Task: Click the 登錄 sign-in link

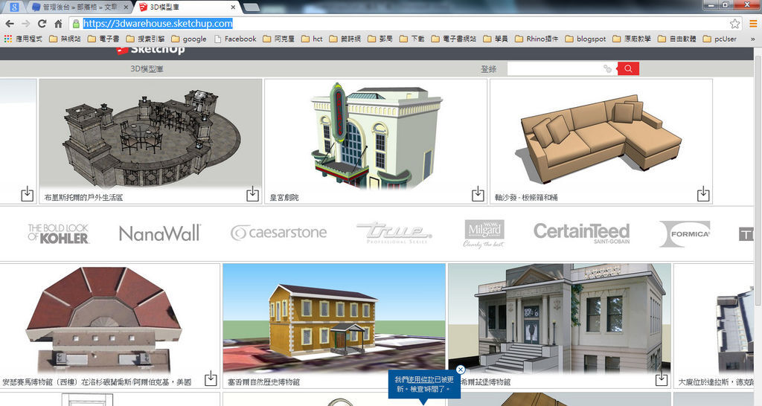Action: (488, 69)
